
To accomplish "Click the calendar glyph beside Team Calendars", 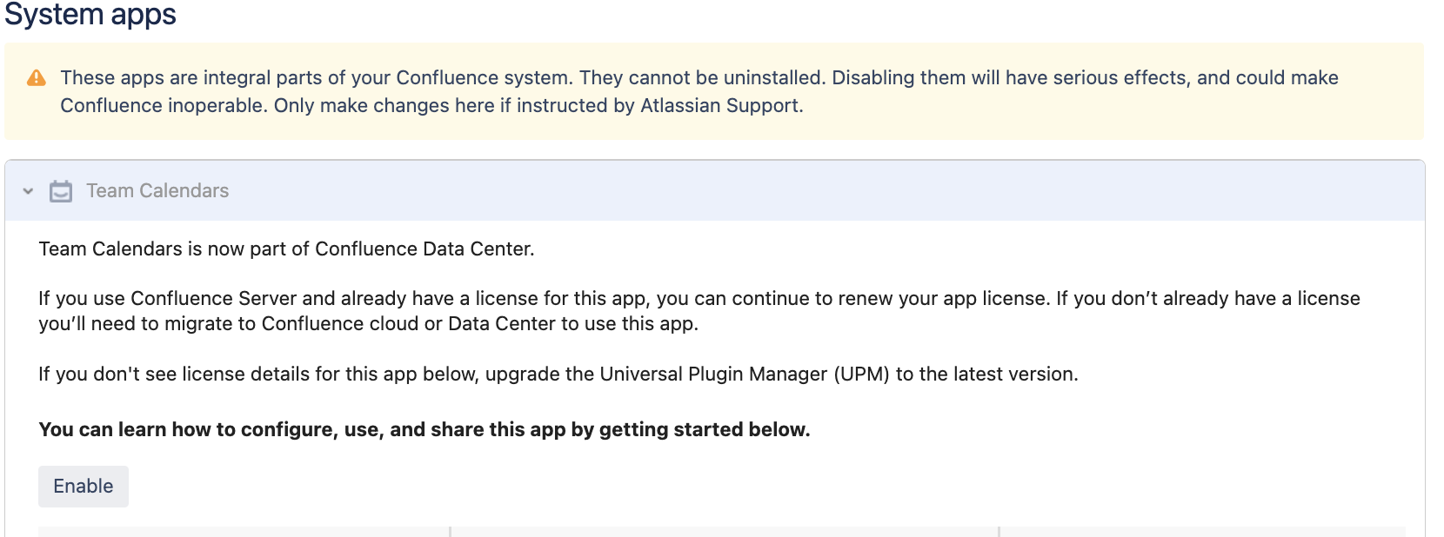I will pyautogui.click(x=61, y=191).
